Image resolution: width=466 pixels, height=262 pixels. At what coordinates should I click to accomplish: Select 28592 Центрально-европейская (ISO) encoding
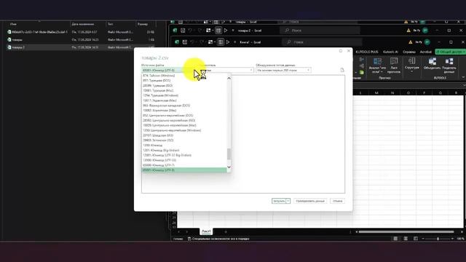[184, 120]
